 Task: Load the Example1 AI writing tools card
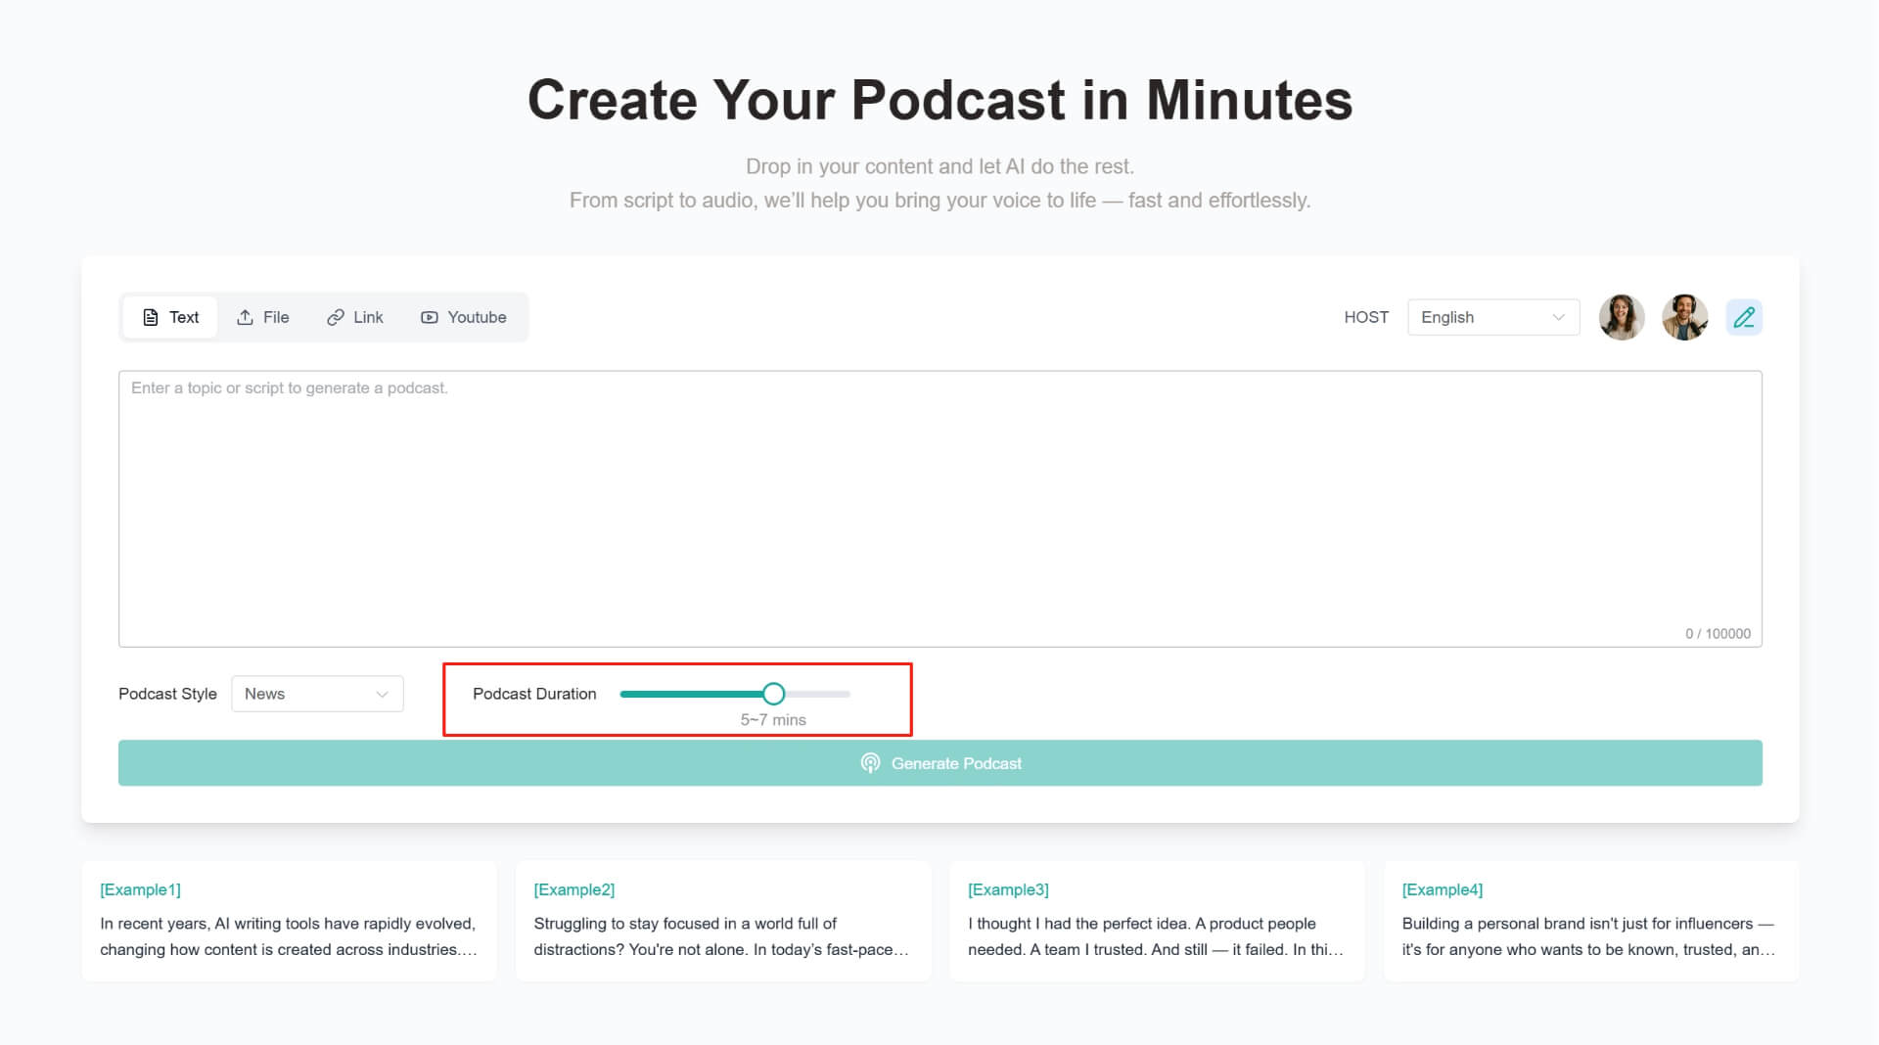[x=290, y=921]
